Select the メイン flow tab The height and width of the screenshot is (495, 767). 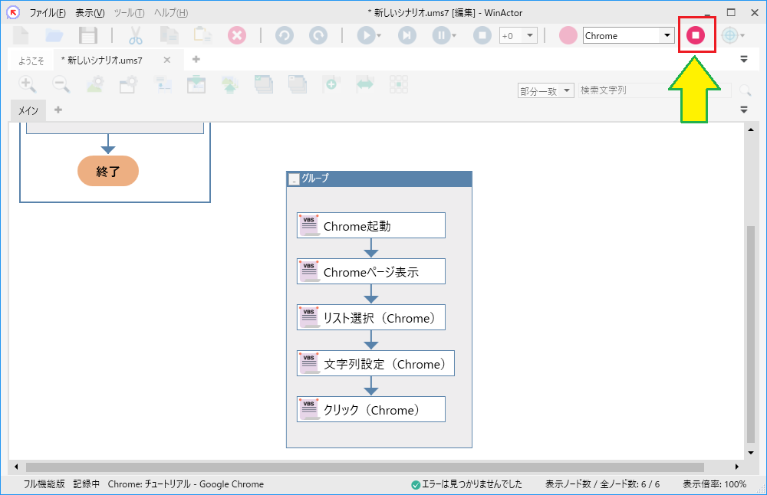click(28, 110)
